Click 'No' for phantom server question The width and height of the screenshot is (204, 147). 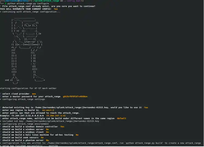pos(48,140)
